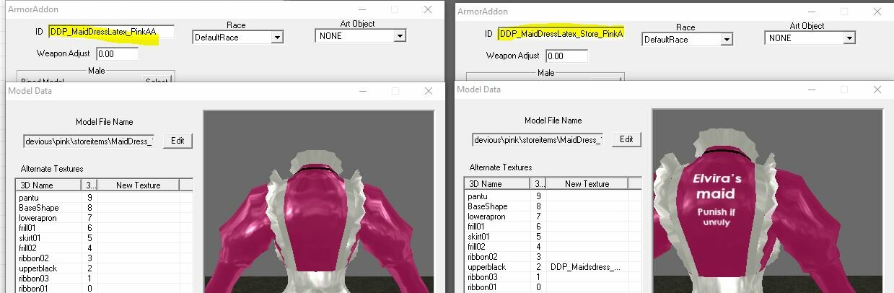Click Model File Name field in right Model Data window
This screenshot has width=894, height=293.
(x=538, y=140)
